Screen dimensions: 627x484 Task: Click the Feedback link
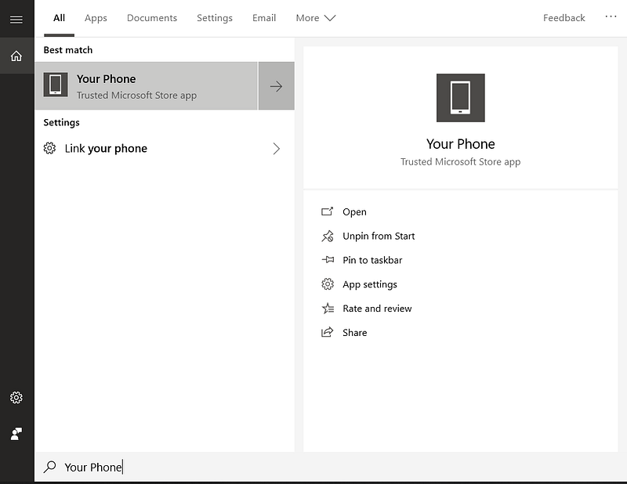[x=564, y=18]
